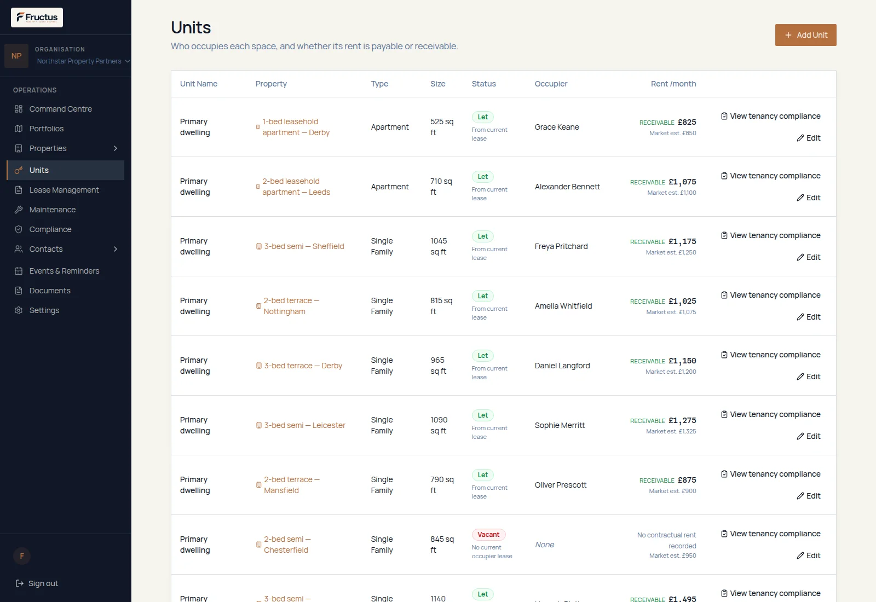Click the Settings gear icon

19,310
